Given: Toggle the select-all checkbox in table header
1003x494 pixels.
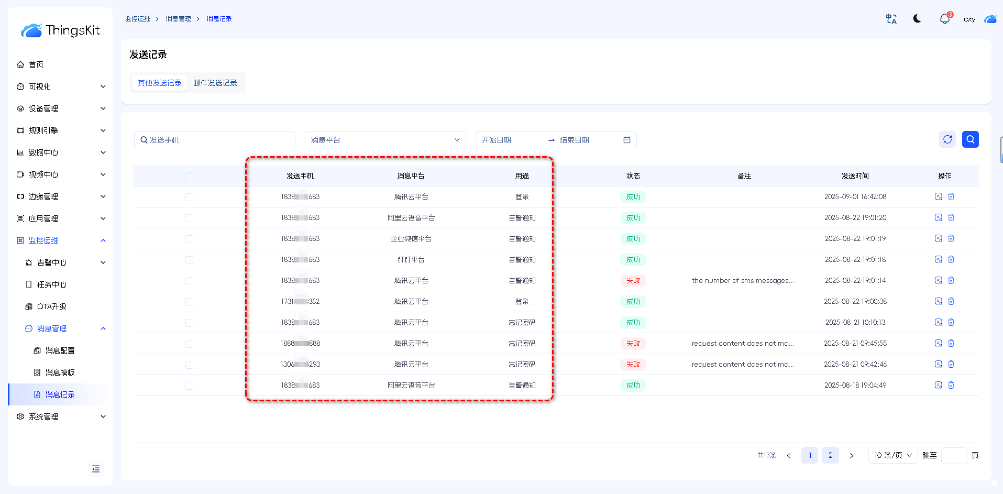Looking at the screenshot, I should click(x=189, y=176).
